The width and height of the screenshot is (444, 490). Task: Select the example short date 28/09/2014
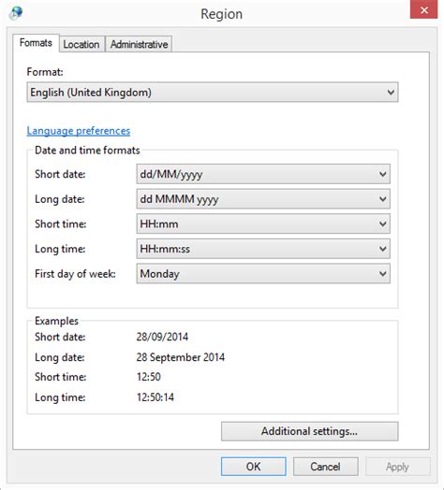click(162, 337)
